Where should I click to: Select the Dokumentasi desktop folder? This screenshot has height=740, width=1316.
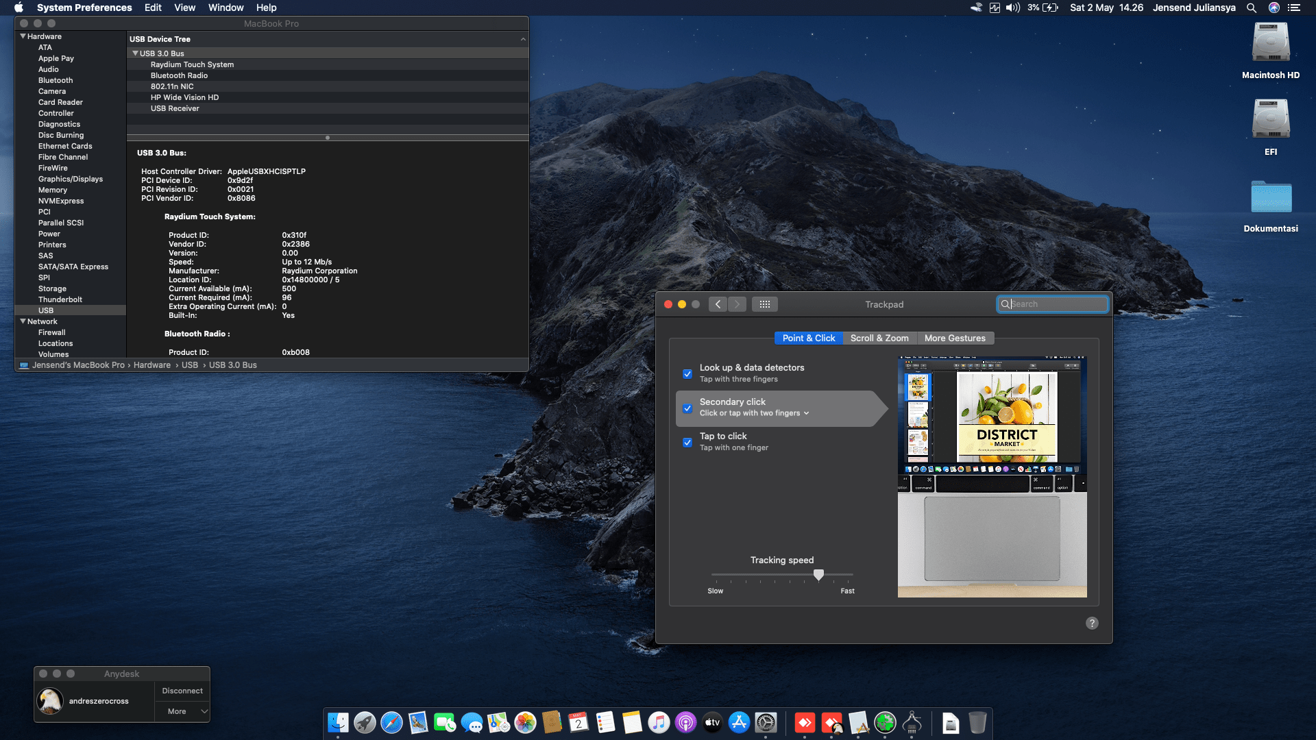tap(1271, 206)
